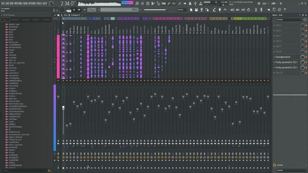
Task: Click the question mark help icon
Action: point(284,10)
